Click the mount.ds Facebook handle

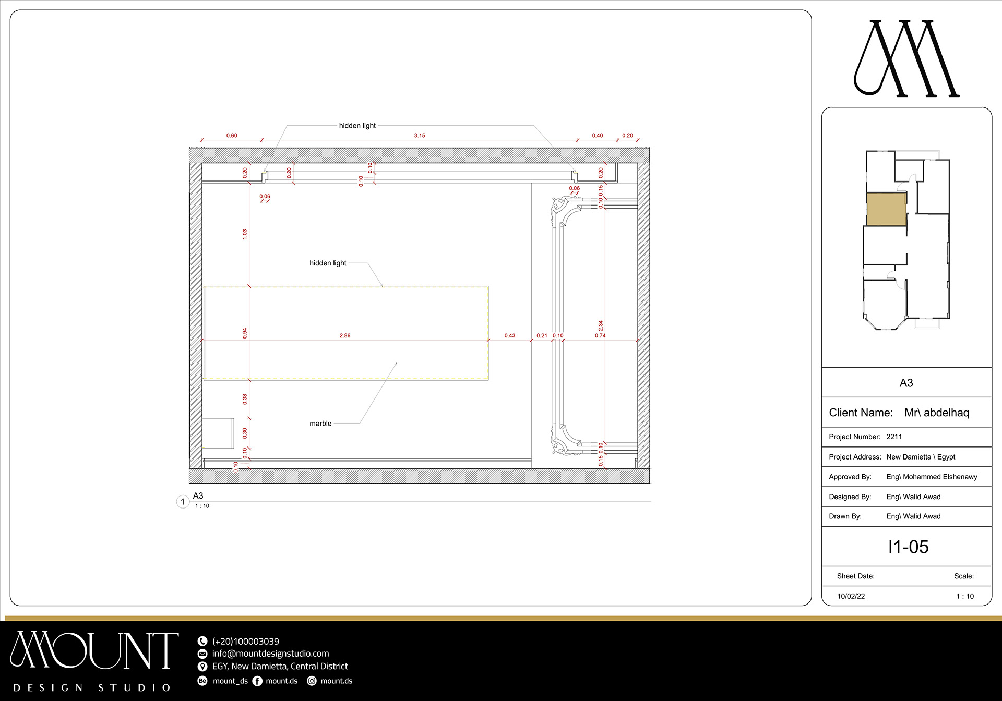[x=281, y=681]
